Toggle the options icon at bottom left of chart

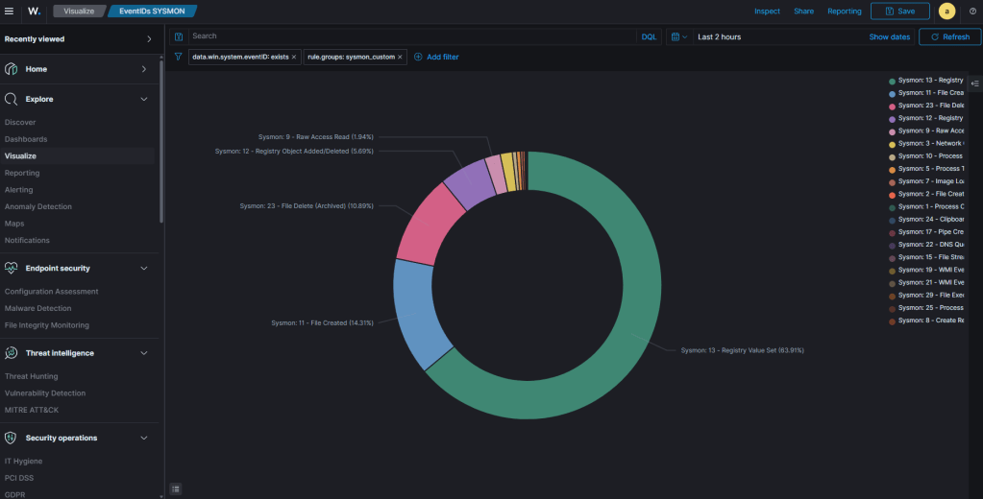(x=176, y=488)
